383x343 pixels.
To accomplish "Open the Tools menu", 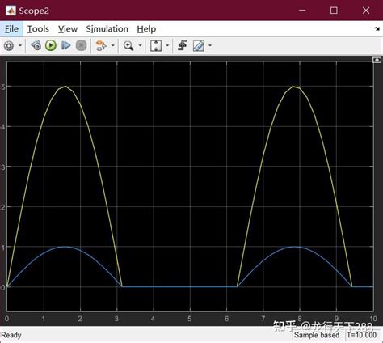I will pyautogui.click(x=38, y=29).
